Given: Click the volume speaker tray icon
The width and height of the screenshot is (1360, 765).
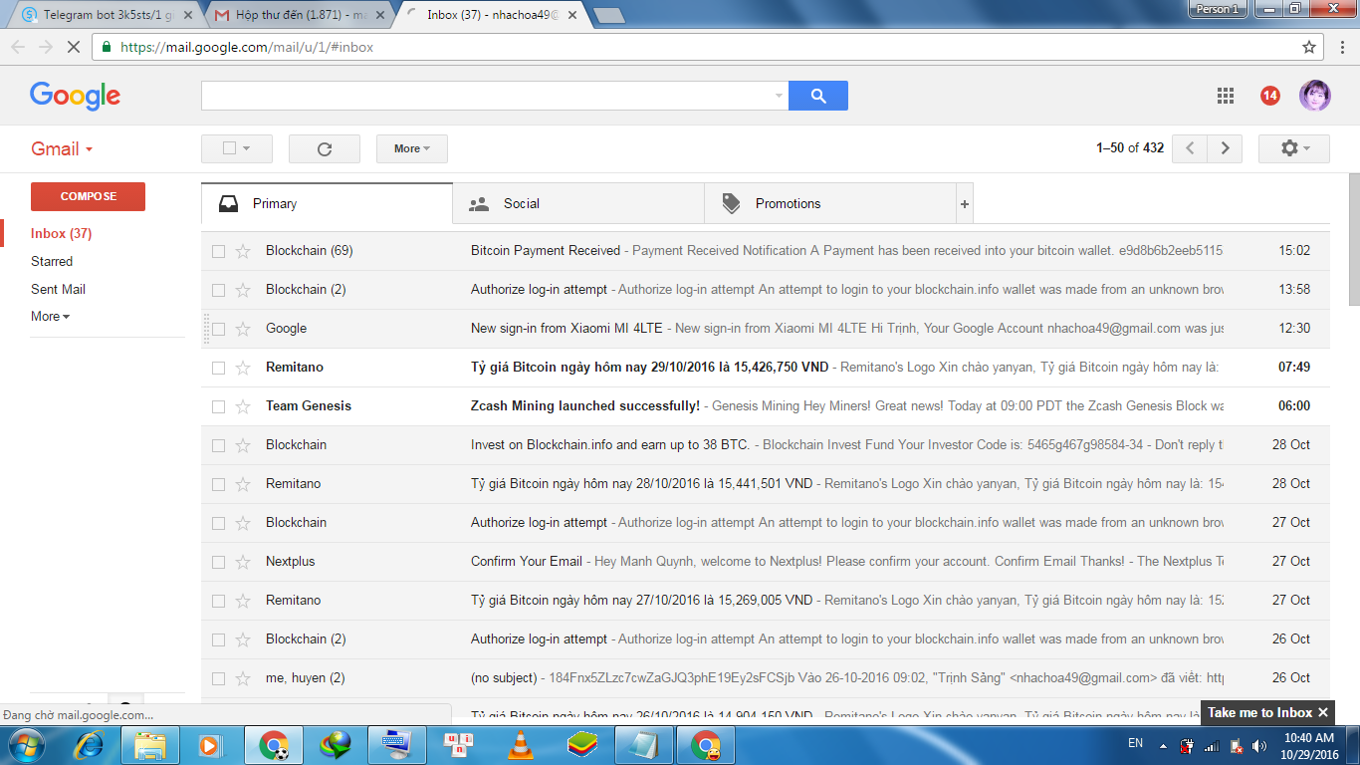Looking at the screenshot, I should [1257, 746].
